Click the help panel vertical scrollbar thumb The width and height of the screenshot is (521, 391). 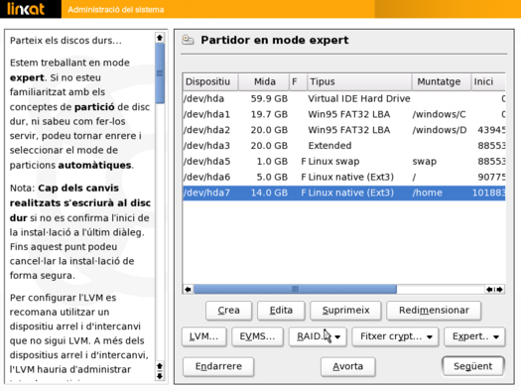(160, 73)
